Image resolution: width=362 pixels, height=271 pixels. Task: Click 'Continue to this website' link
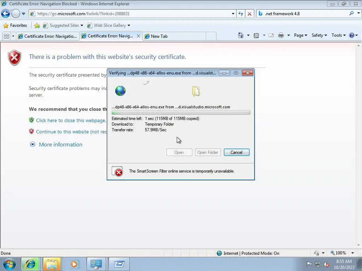pyautogui.click(x=71, y=132)
